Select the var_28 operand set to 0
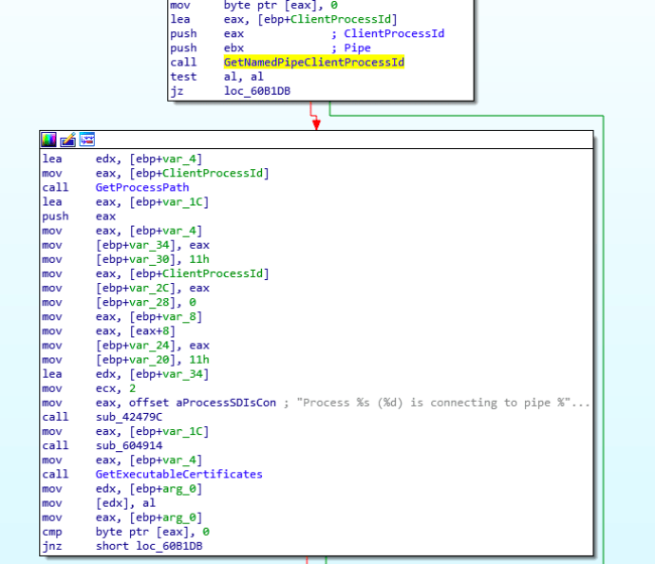The height and width of the screenshot is (564, 655). [x=154, y=302]
